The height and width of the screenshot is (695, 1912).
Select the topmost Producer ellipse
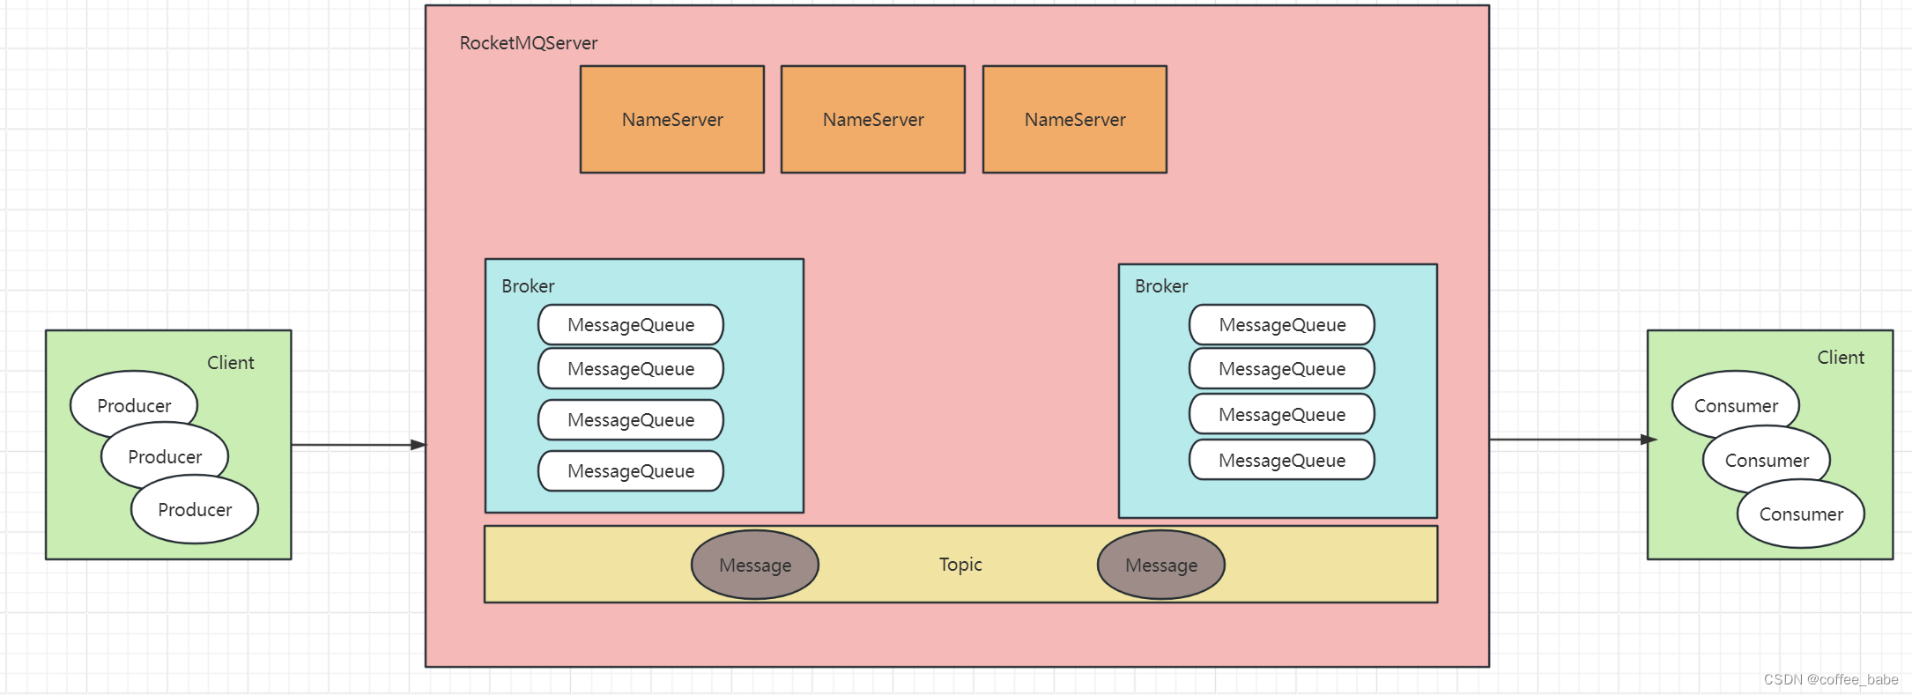click(x=134, y=405)
